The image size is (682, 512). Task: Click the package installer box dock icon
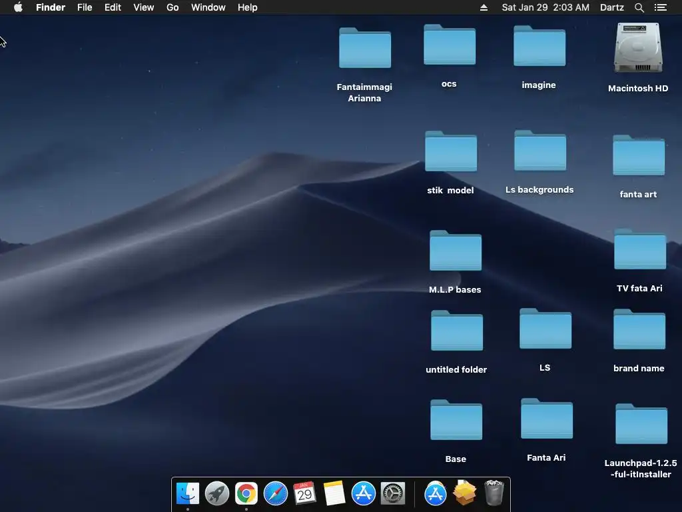pos(465,493)
